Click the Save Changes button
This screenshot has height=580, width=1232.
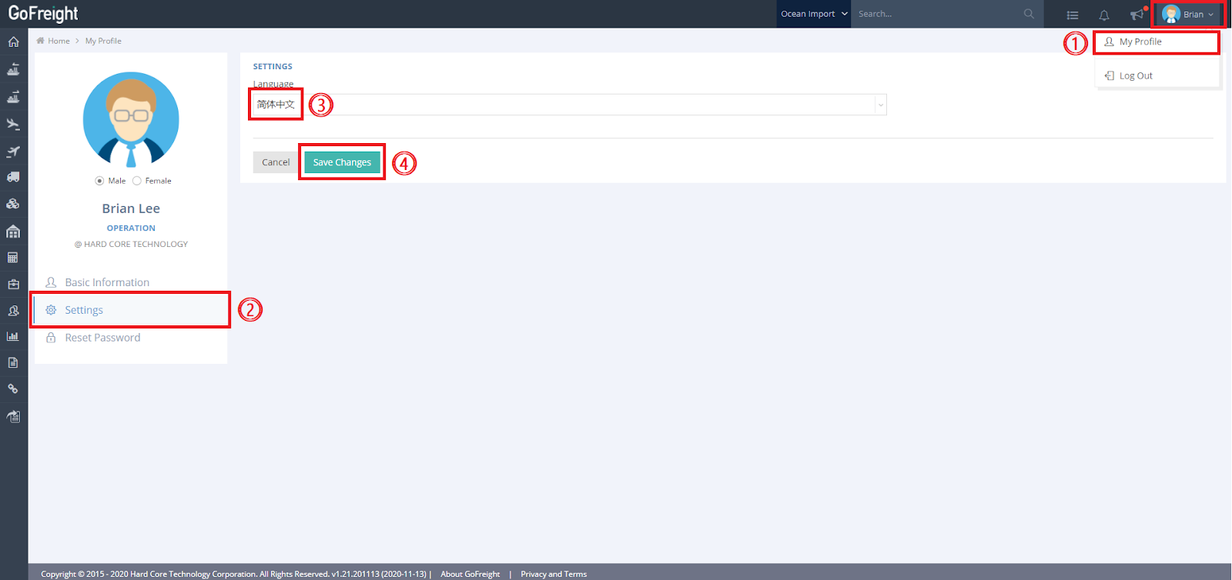pyautogui.click(x=342, y=162)
